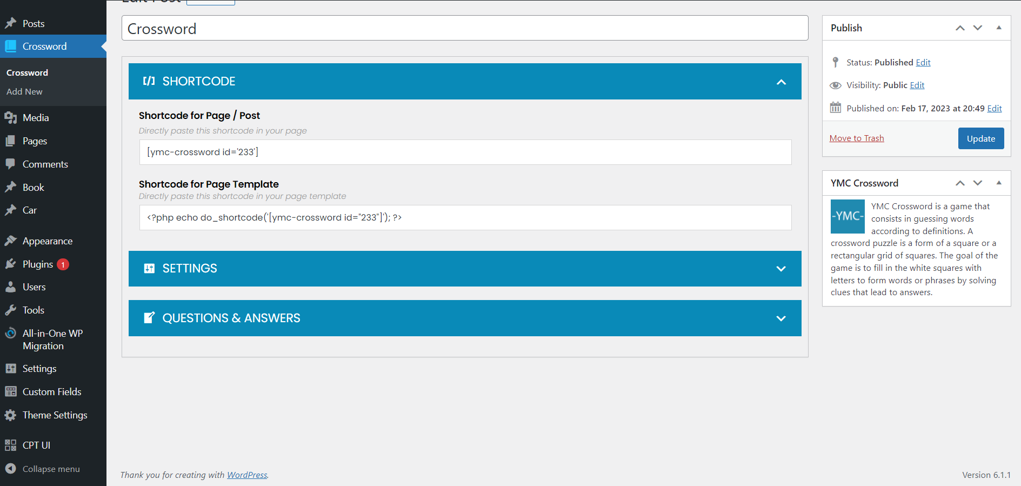Viewport: 1021px width, 486px height.
Task: Click the SETTINGS section sliders icon
Action: coord(149,268)
